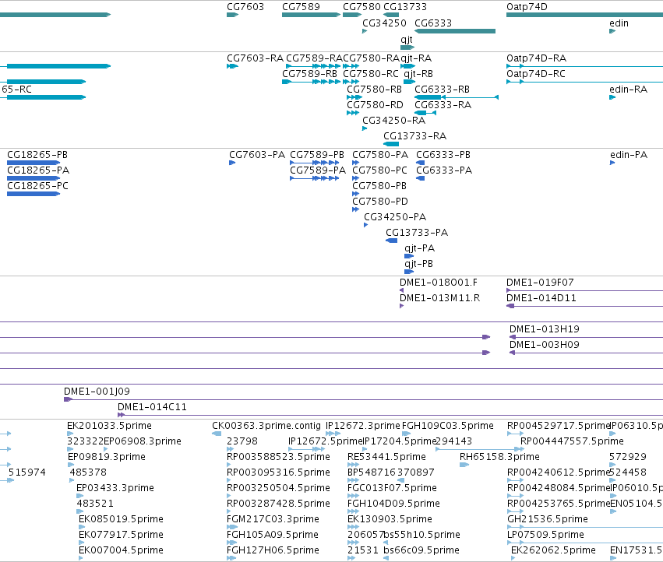Select the RH65158.3prime EST label
The height and width of the screenshot is (562, 663).
coord(499,457)
